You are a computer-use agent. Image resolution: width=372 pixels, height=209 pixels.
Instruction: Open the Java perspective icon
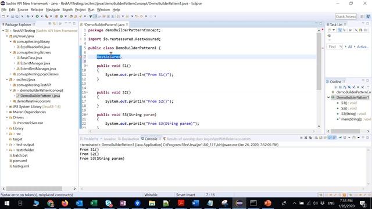click(368, 16)
